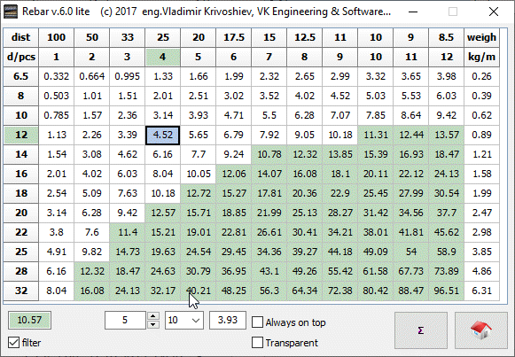Image resolution: width=515 pixels, height=357 pixels.
Task: Enable the Transparent checkbox
Action: [x=257, y=343]
